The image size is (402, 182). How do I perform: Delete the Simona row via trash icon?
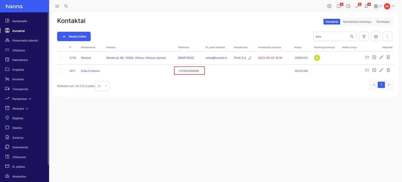(x=388, y=57)
